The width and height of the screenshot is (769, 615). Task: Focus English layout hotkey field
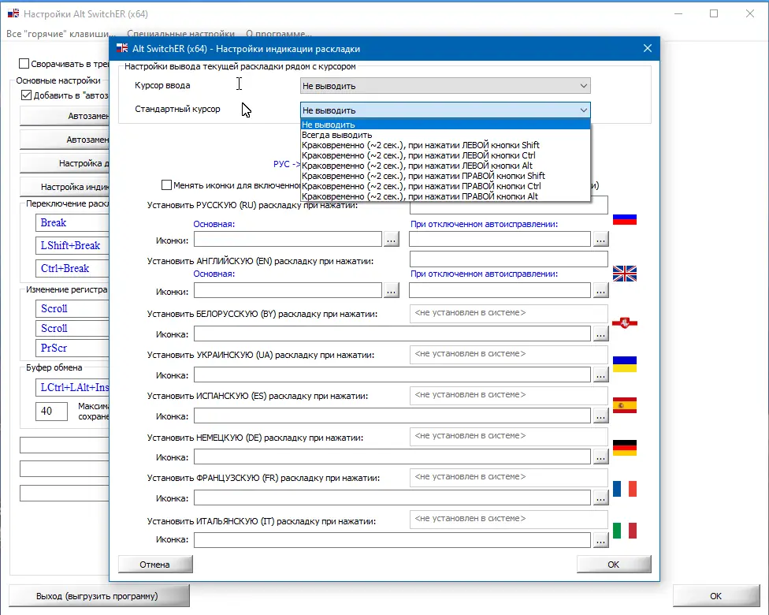point(508,259)
